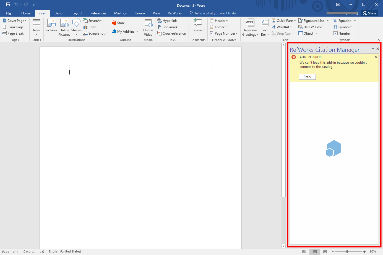The height and width of the screenshot is (255, 383).
Task: Open the Layout tab
Action: [77, 13]
